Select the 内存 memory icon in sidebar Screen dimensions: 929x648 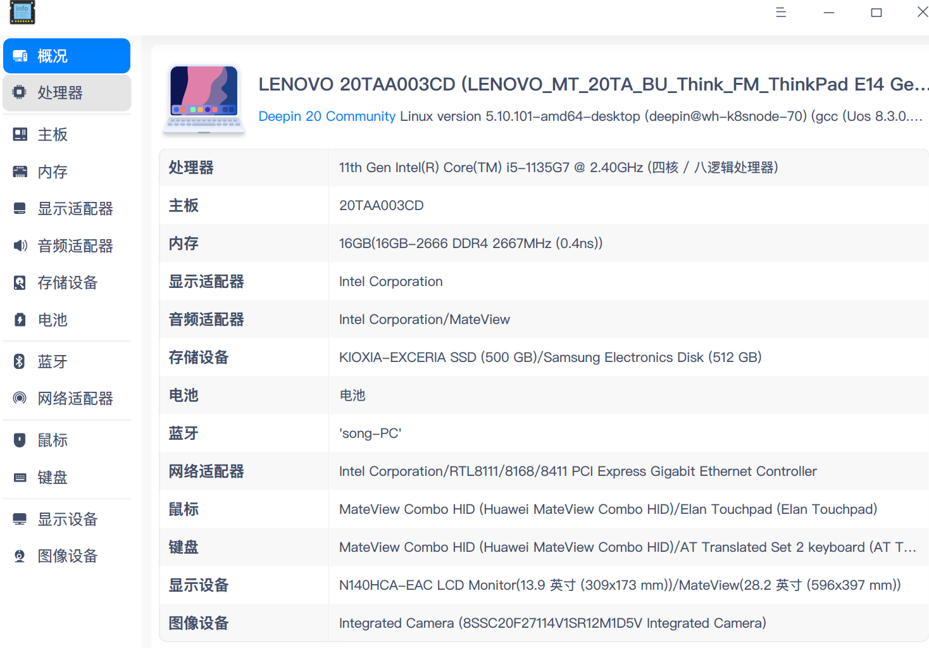[20, 171]
